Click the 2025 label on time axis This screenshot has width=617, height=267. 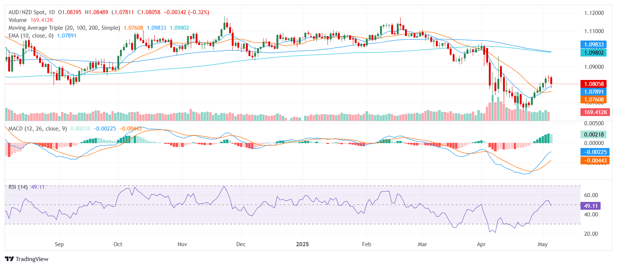[302, 244]
